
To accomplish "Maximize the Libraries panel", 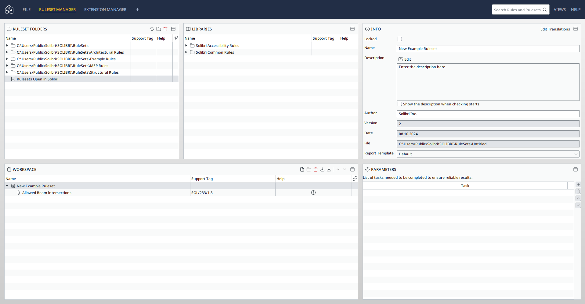I will coord(352,29).
